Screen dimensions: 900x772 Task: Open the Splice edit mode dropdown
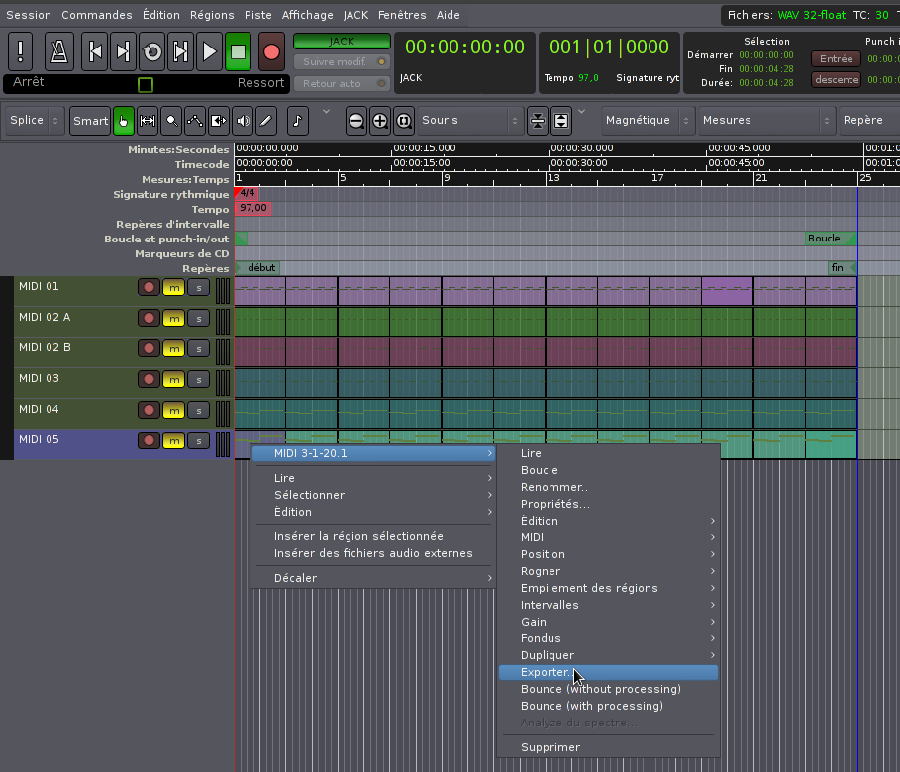pyautogui.click(x=35, y=121)
